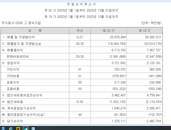The image size is (171, 130).
Task: Click the 2,482,704 net income value
Action: 154,121
